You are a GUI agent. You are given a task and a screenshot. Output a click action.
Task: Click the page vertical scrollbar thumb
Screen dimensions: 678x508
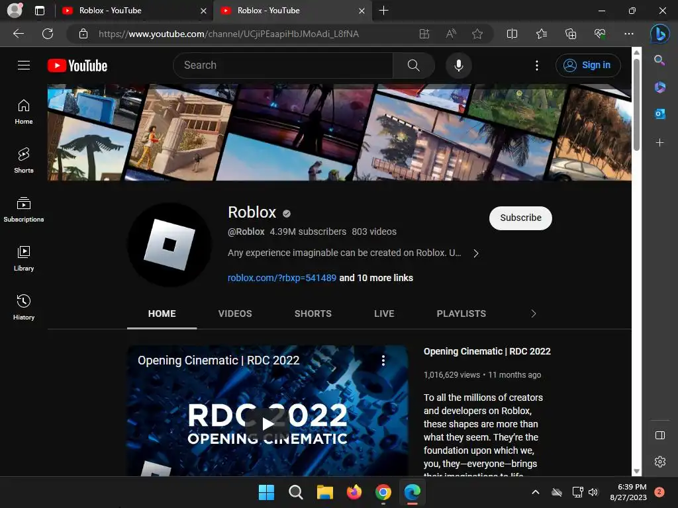[x=636, y=105]
